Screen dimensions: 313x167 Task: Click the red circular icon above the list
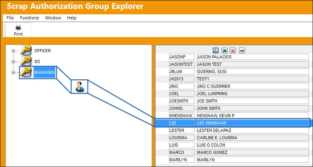pyautogui.click(x=233, y=50)
